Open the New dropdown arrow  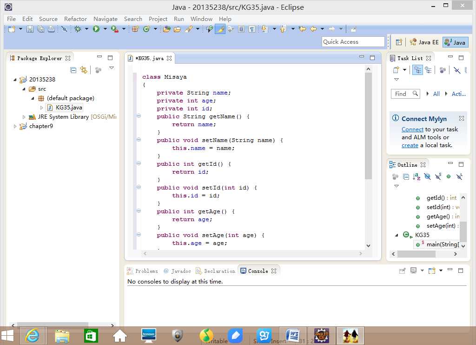click(20, 29)
